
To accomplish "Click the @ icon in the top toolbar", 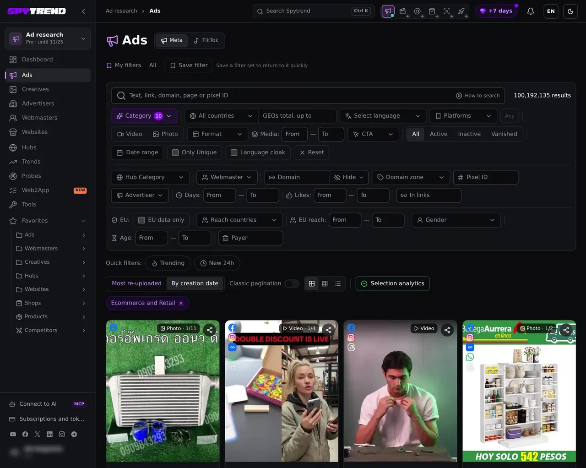I will (418, 11).
